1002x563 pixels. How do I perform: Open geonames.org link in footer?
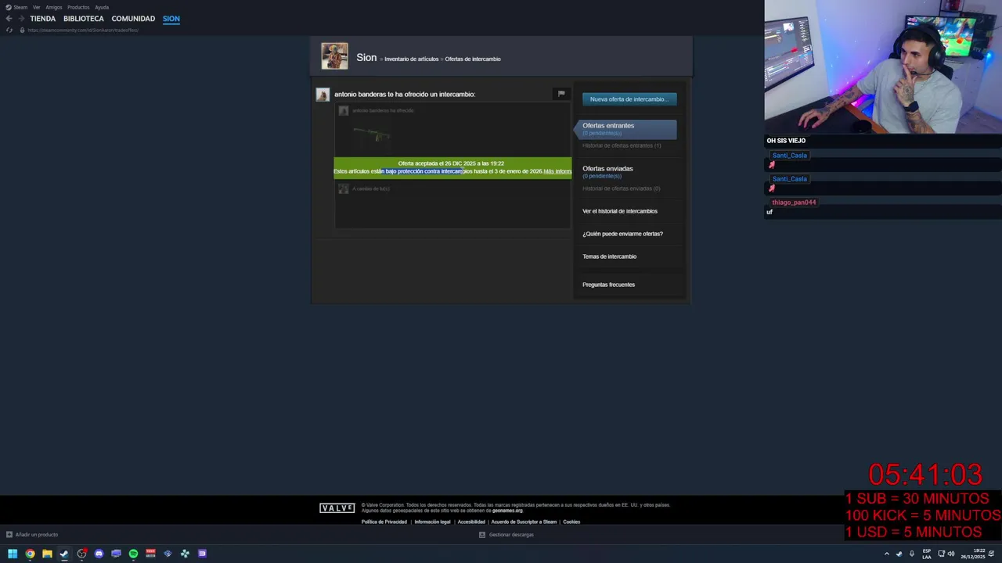[507, 511]
